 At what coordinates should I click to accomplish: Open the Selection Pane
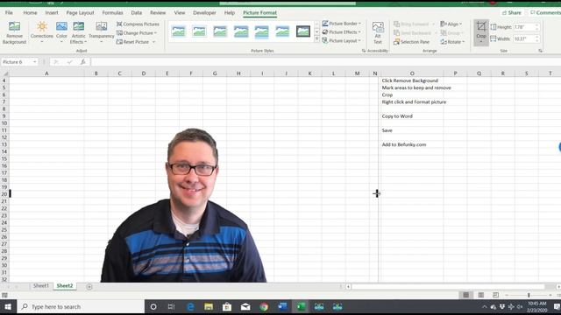(411, 42)
